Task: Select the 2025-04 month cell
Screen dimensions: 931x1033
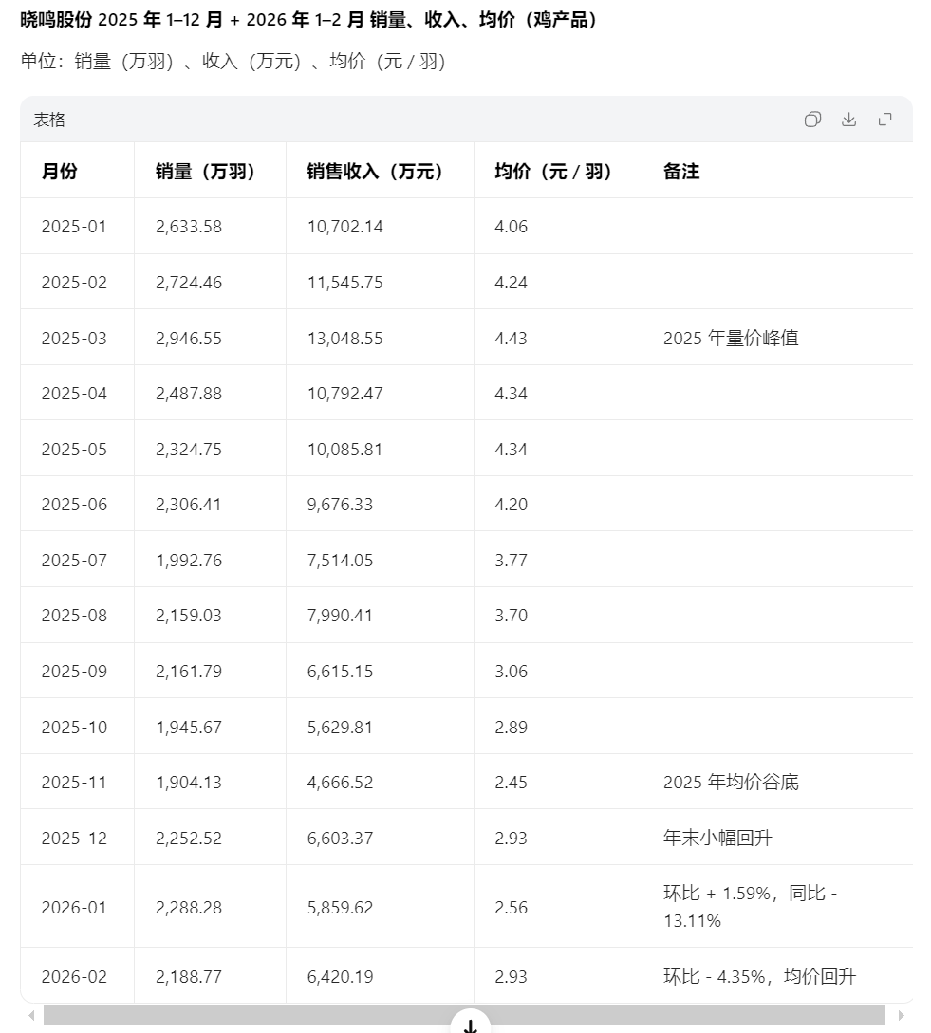Action: pos(74,394)
